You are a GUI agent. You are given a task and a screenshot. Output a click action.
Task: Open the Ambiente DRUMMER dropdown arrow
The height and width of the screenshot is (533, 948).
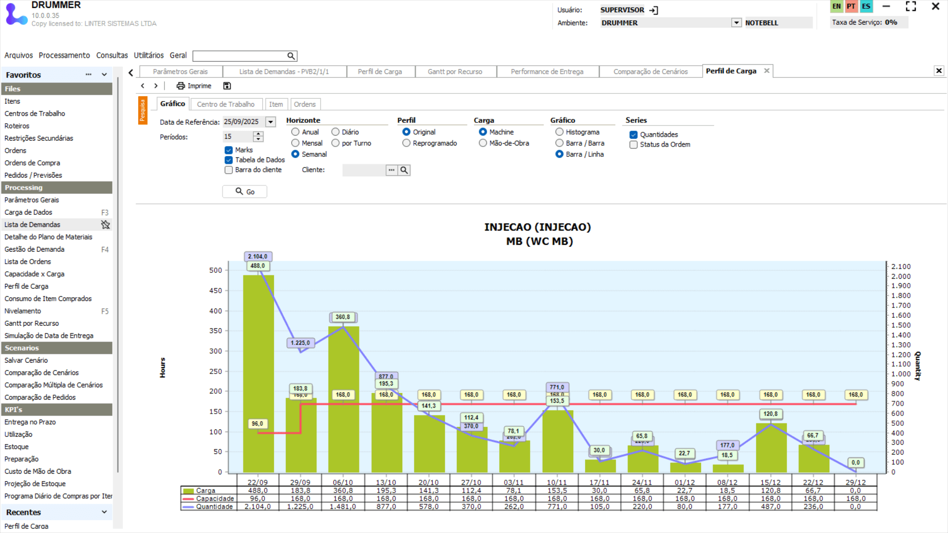(736, 23)
